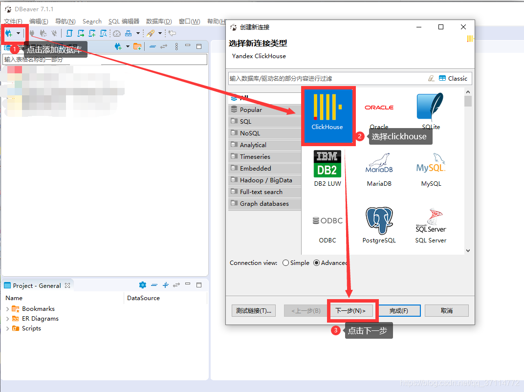This screenshot has width=524, height=392.
Task: Click navigator panel's new connection plug icon
Action: [x=118, y=46]
